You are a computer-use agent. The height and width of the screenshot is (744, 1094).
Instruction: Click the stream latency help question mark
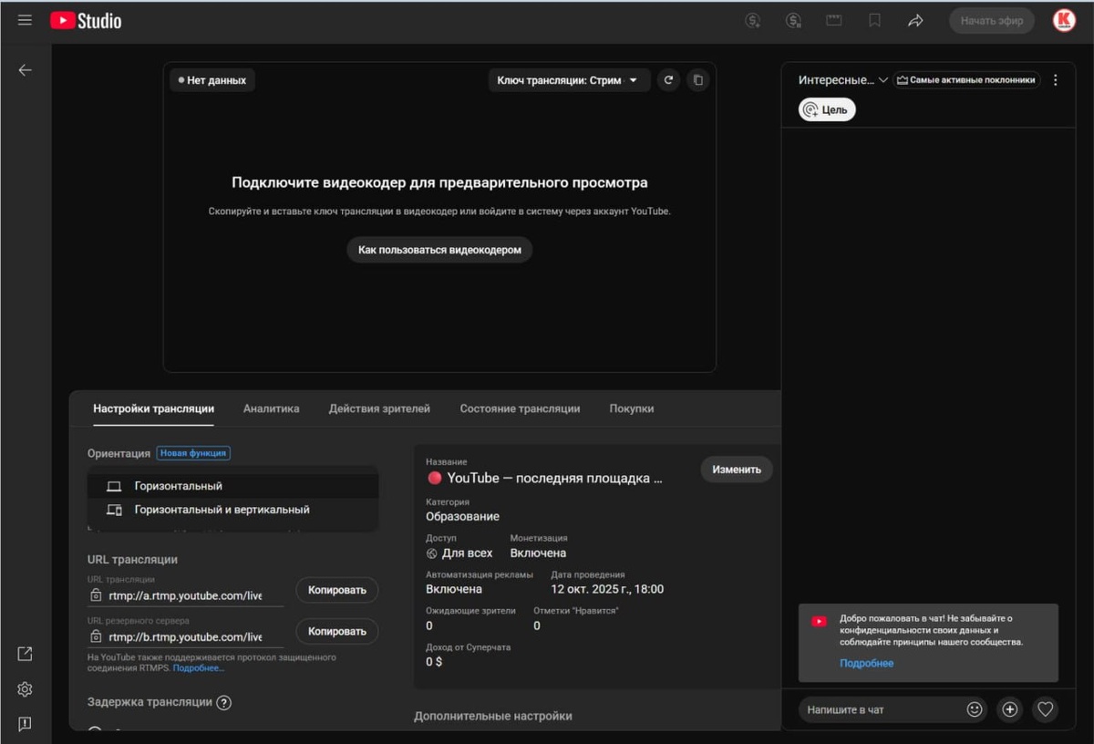223,702
